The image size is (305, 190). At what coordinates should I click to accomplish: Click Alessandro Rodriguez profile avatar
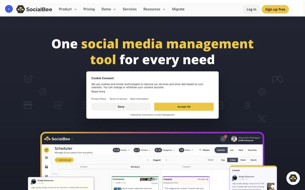point(234,139)
